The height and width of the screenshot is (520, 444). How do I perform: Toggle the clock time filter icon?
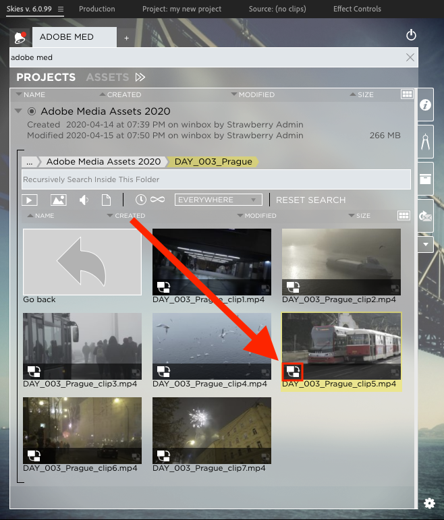[140, 200]
